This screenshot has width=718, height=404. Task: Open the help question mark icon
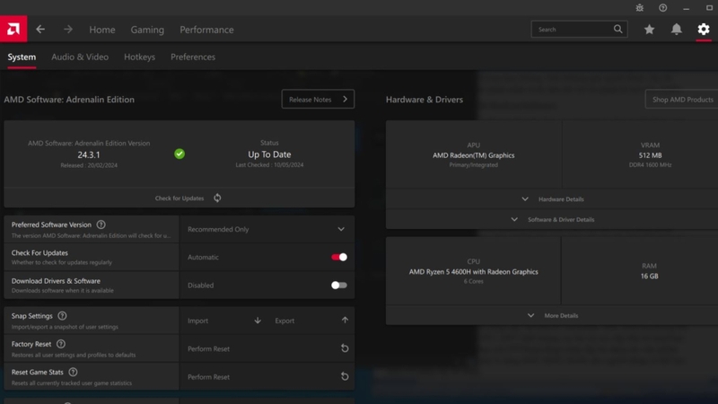pyautogui.click(x=662, y=8)
